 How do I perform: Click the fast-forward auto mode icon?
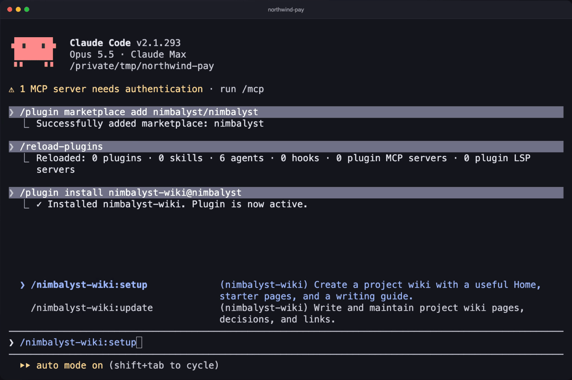25,365
